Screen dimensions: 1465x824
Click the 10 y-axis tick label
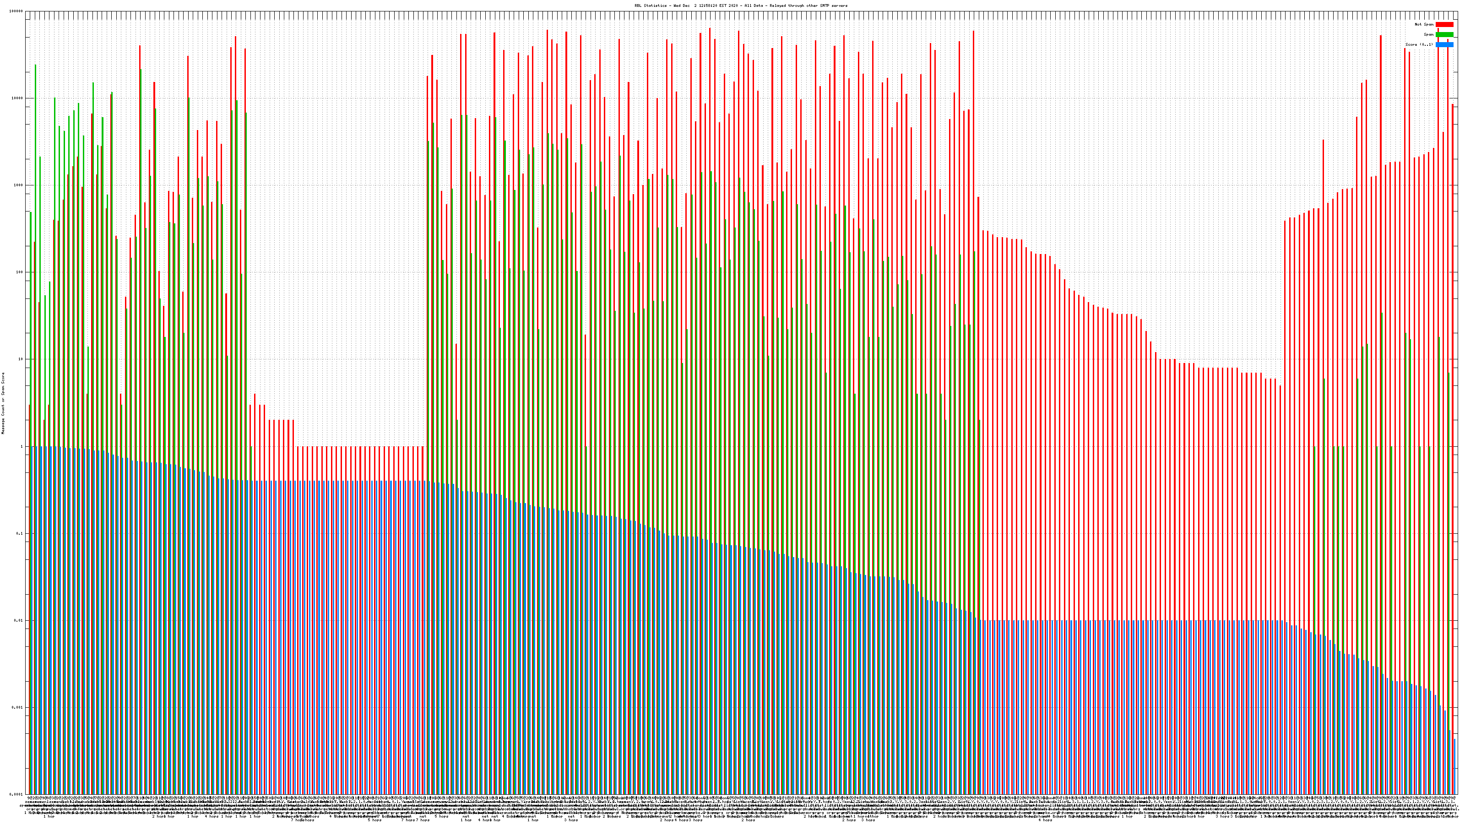pos(21,359)
